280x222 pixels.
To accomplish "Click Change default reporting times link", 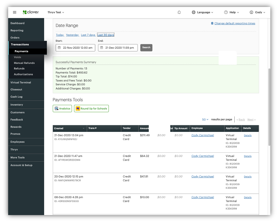I will [235, 23].
